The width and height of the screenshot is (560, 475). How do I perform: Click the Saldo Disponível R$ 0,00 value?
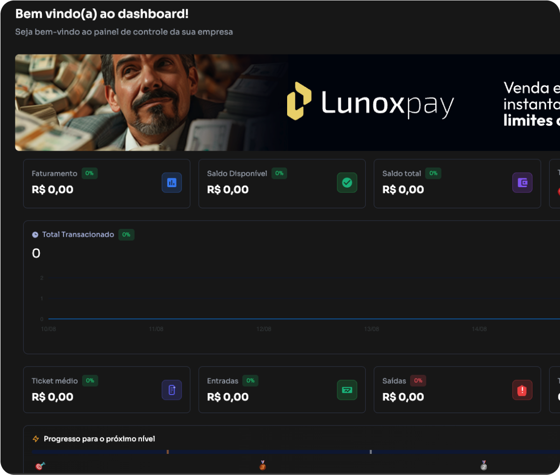click(228, 190)
